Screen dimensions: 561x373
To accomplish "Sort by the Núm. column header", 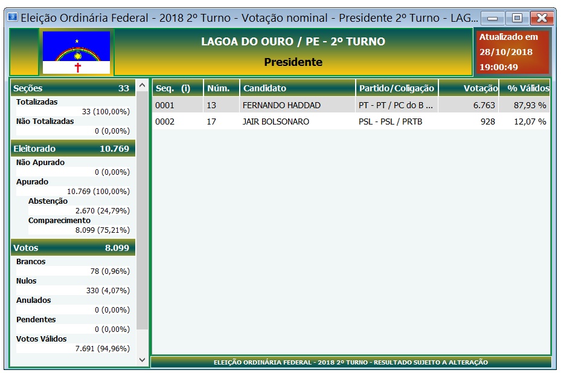I will [222, 88].
